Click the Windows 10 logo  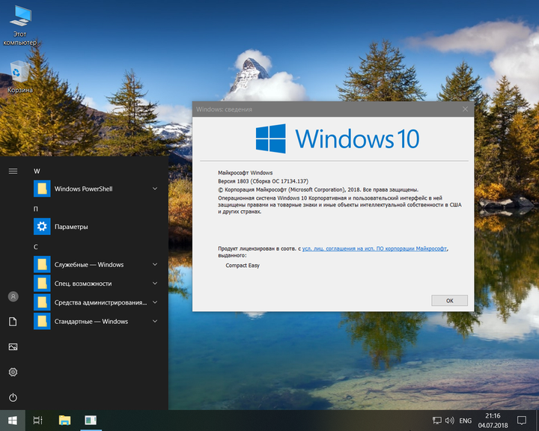coord(337,138)
